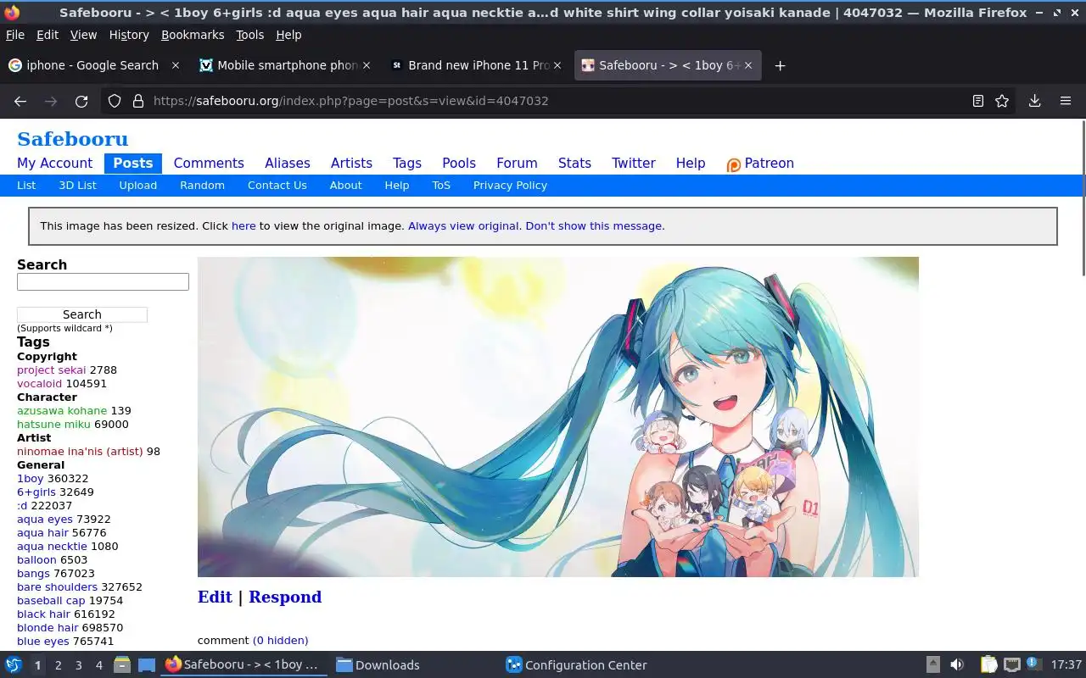Open the tray eject drive icon
The image size is (1086, 678).
pyautogui.click(x=932, y=665)
